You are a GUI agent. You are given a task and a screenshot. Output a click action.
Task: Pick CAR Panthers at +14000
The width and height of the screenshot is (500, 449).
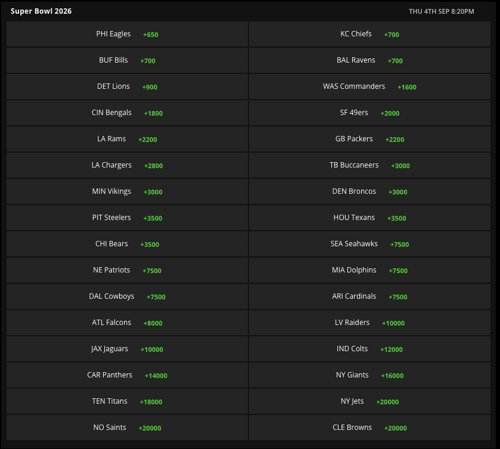coord(127,375)
